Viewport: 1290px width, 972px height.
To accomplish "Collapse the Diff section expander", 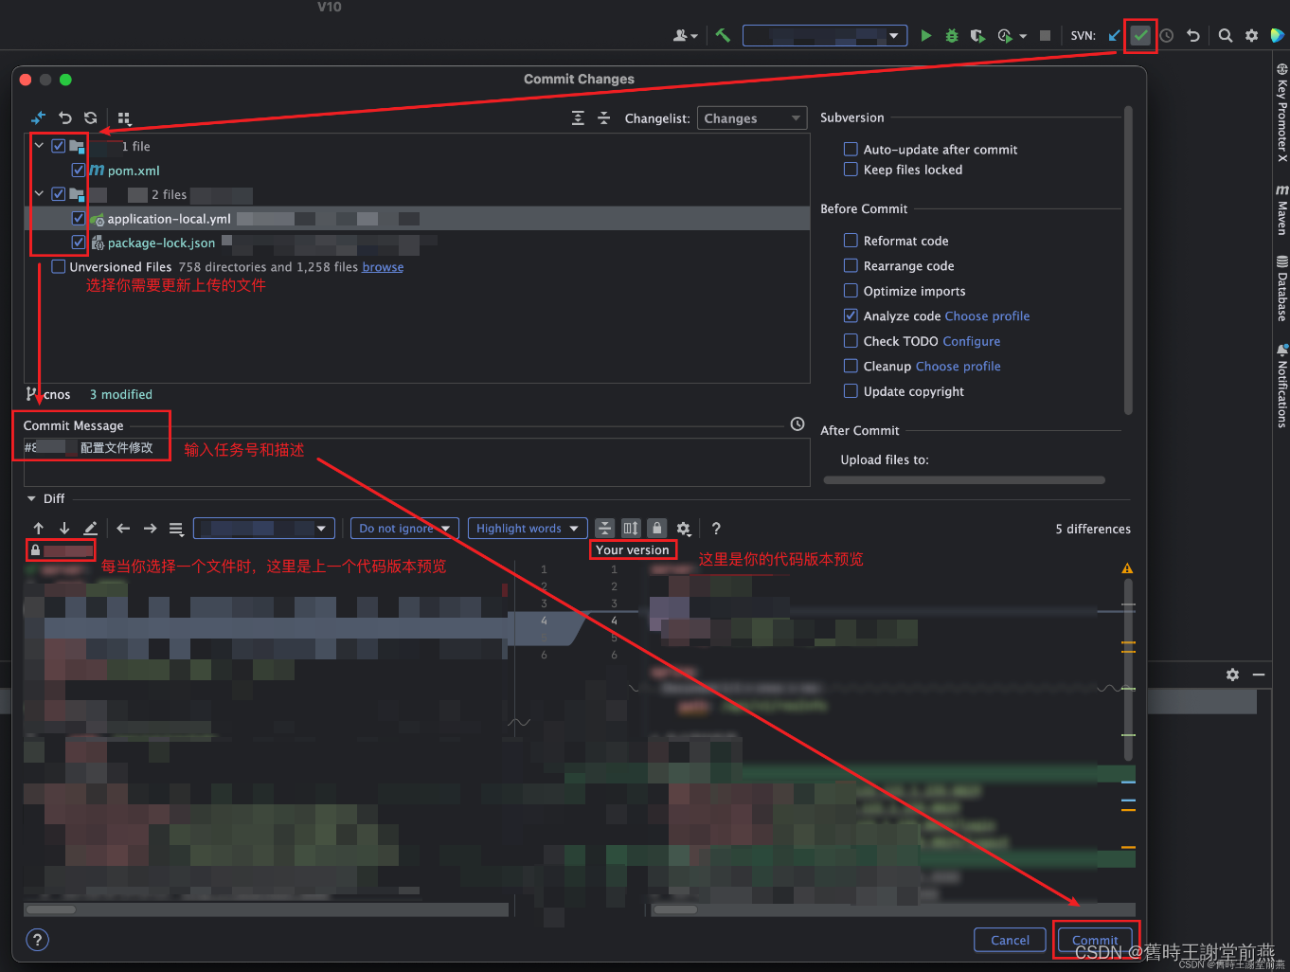I will click(x=29, y=498).
